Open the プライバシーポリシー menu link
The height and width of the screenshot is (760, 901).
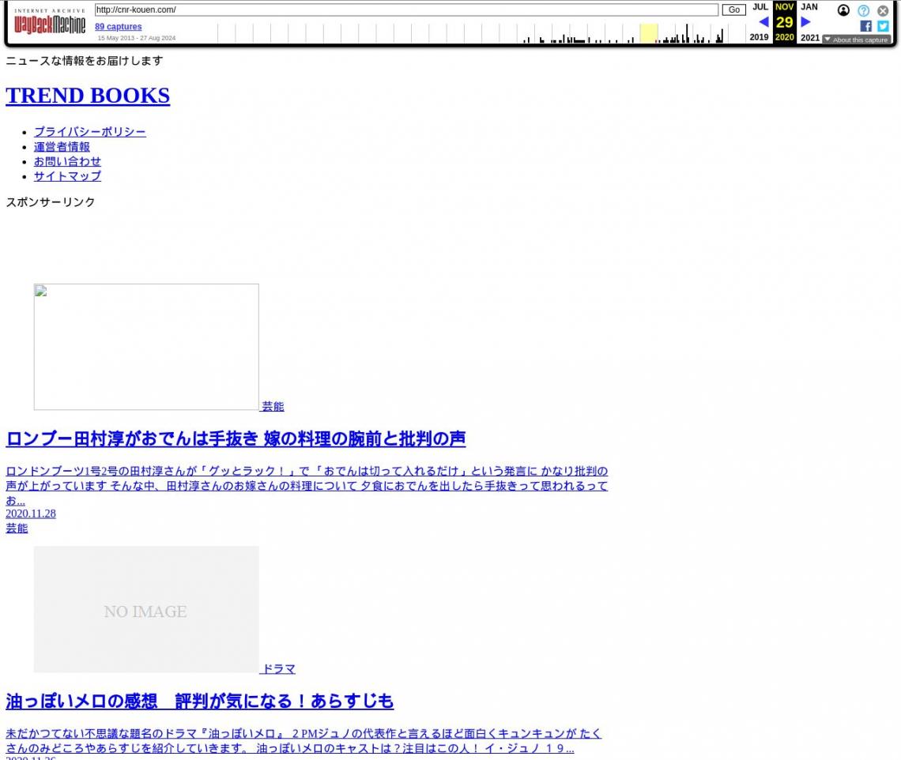pos(89,132)
